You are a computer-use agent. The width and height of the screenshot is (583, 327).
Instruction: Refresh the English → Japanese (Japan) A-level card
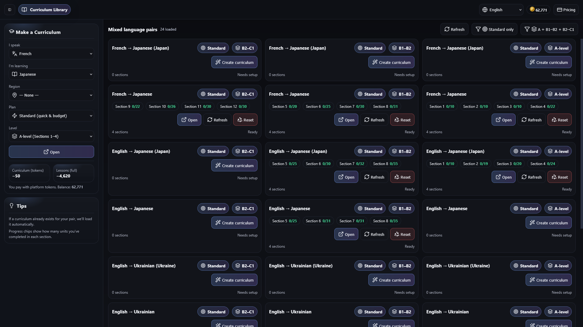point(531,177)
